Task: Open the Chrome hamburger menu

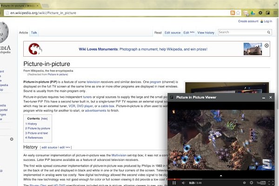Action: click(x=275, y=13)
